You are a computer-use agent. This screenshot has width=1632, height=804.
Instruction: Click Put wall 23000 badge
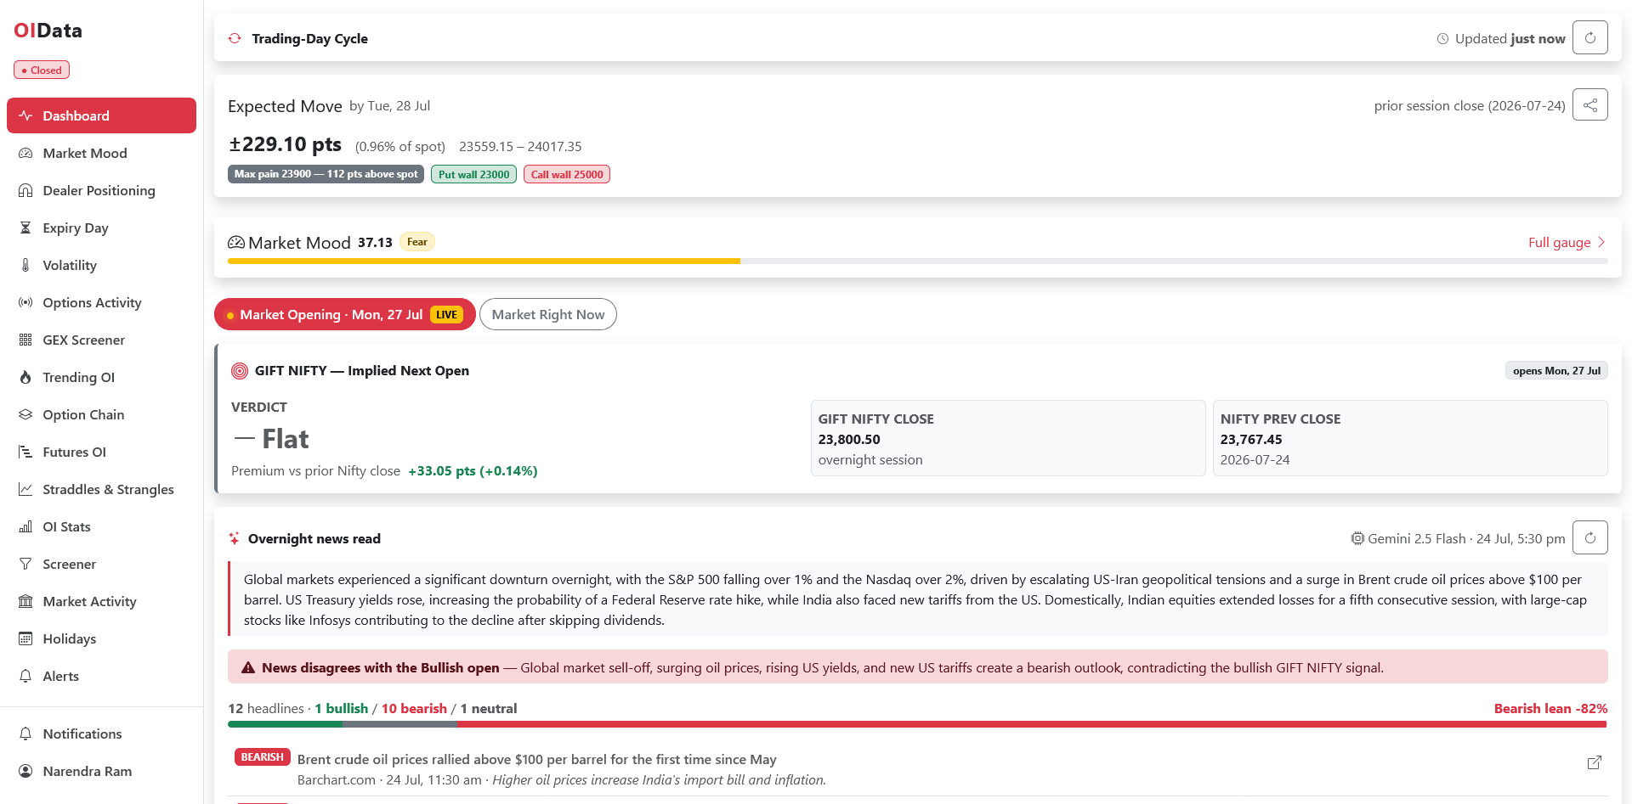pyautogui.click(x=473, y=174)
